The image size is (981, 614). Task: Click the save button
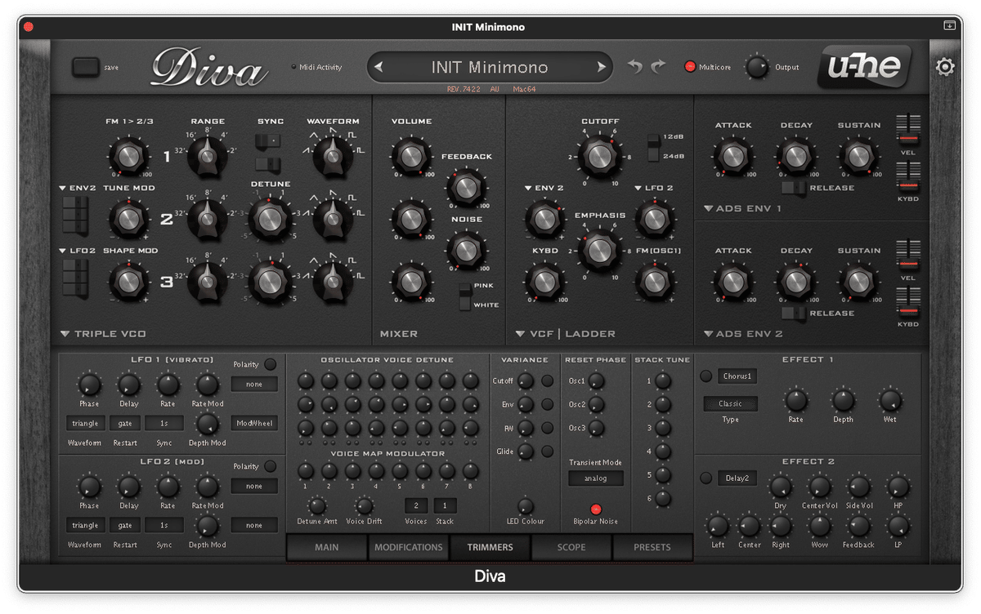[85, 67]
